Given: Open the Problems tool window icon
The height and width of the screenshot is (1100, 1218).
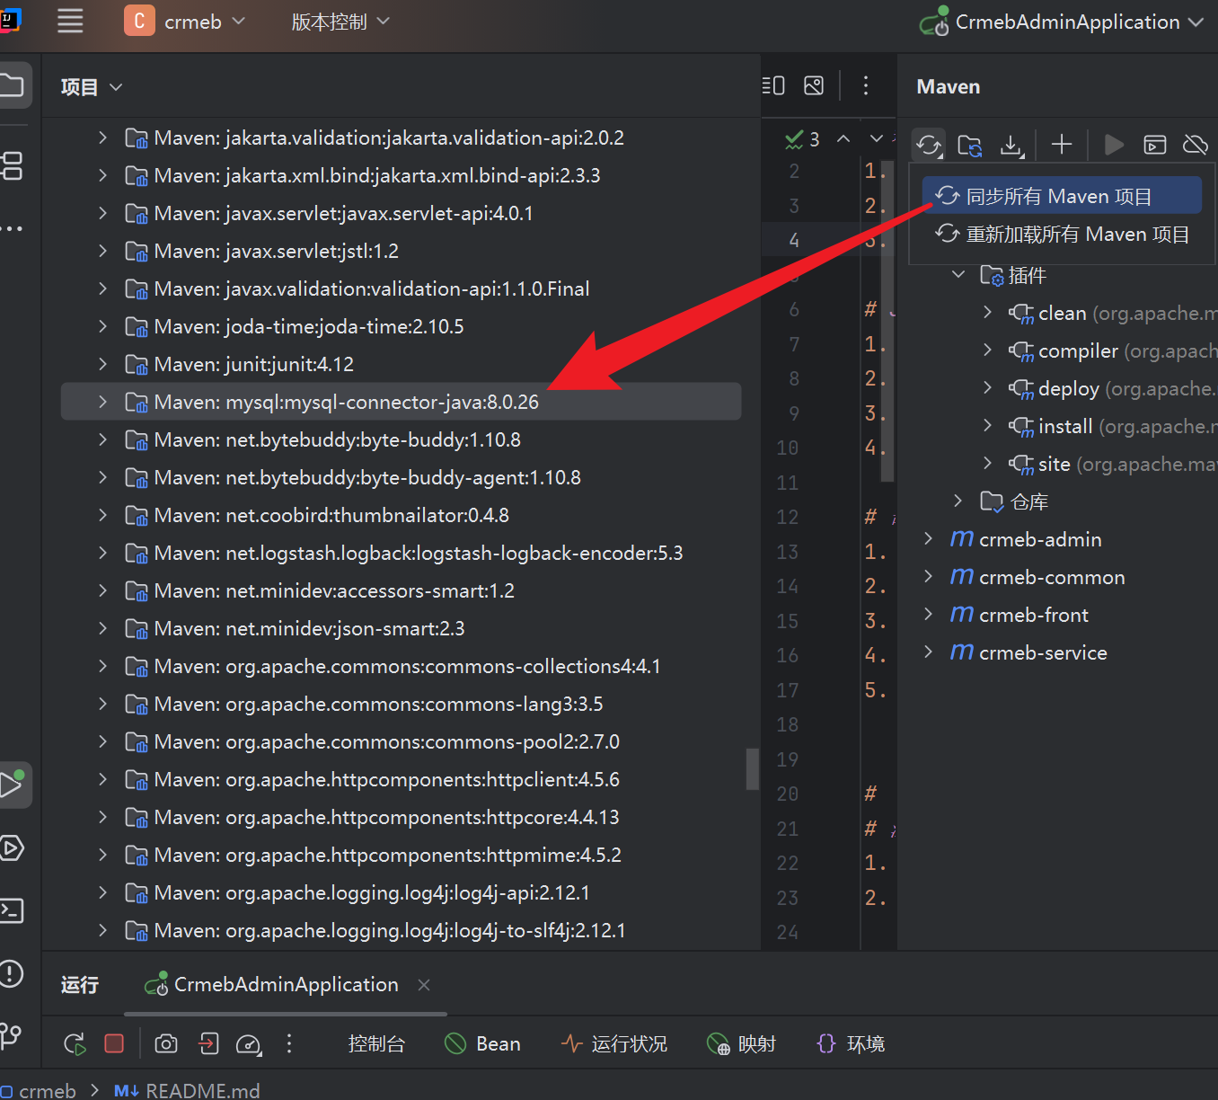Looking at the screenshot, I should point(13,973).
